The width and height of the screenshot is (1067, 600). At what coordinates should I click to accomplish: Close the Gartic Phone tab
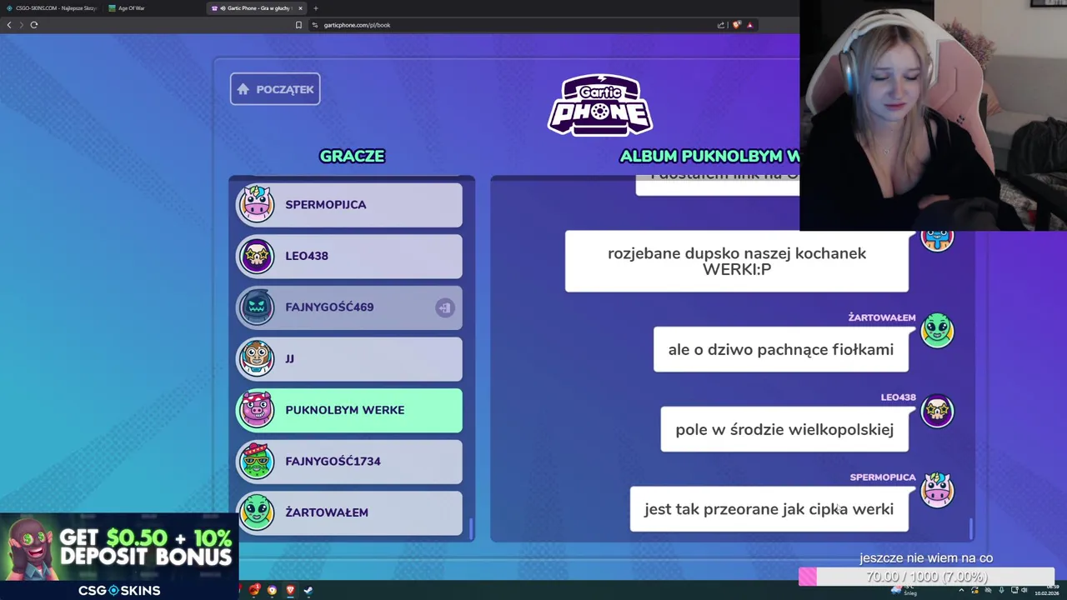point(301,8)
